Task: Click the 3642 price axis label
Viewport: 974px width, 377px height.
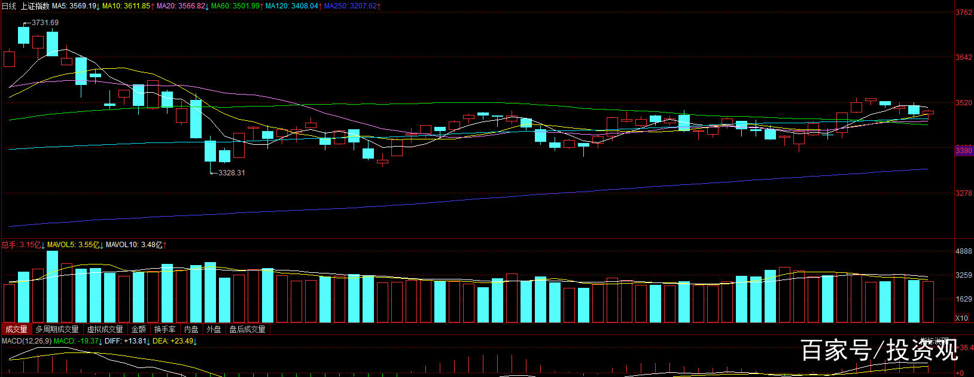Action: coord(964,57)
